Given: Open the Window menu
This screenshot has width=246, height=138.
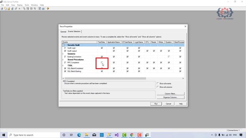Looking at the screenshot, I should [x=34, y=5].
